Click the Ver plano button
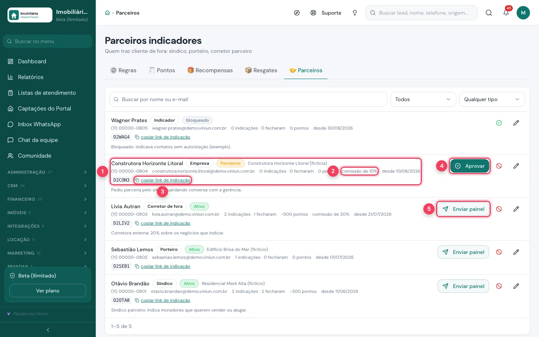The image size is (539, 337). [48, 291]
